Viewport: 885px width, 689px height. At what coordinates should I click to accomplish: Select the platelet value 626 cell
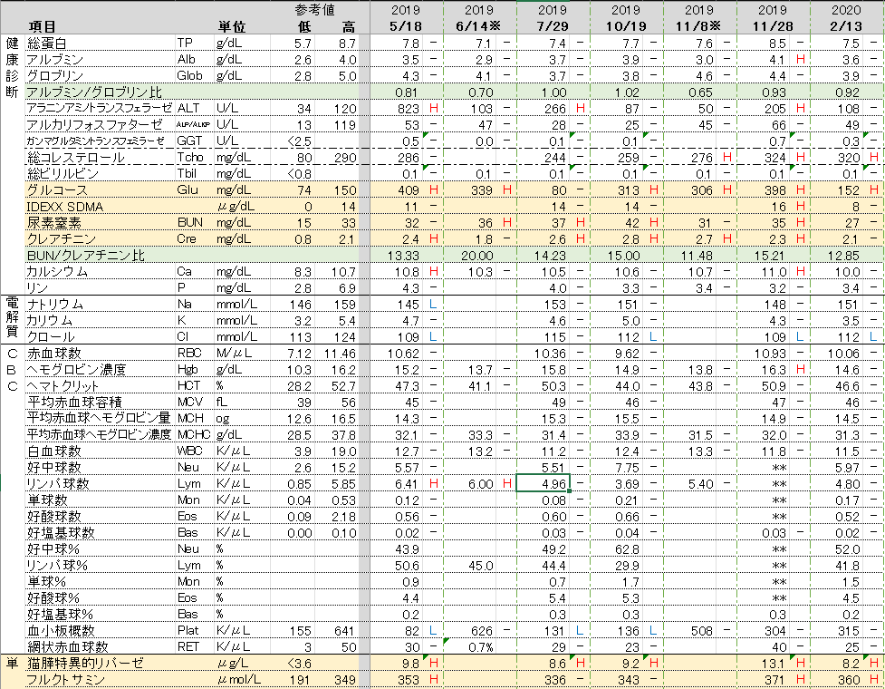[477, 630]
